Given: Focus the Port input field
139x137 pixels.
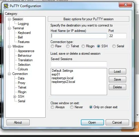Looking at the screenshot, I should pos(117,36).
